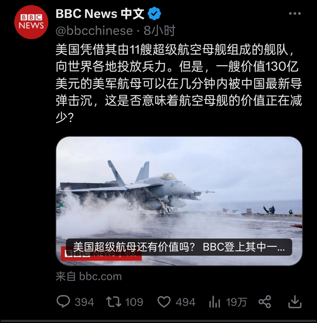The width and height of the screenshot is (317, 323).
Task: Open @bbcchinese handle link
Action: 94,31
